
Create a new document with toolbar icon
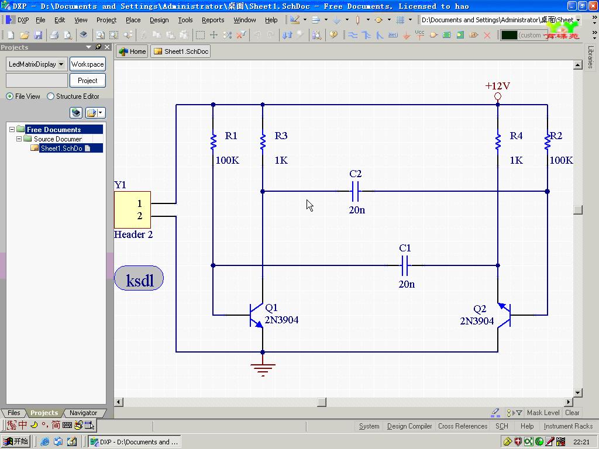11,35
